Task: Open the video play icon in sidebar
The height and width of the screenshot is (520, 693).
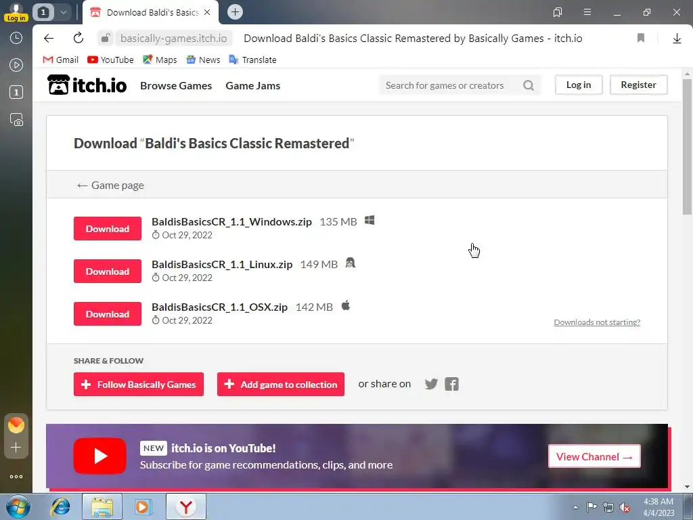Action: pyautogui.click(x=16, y=65)
